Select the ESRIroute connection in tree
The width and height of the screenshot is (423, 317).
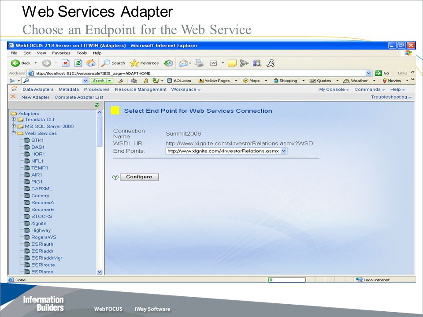tap(43, 265)
